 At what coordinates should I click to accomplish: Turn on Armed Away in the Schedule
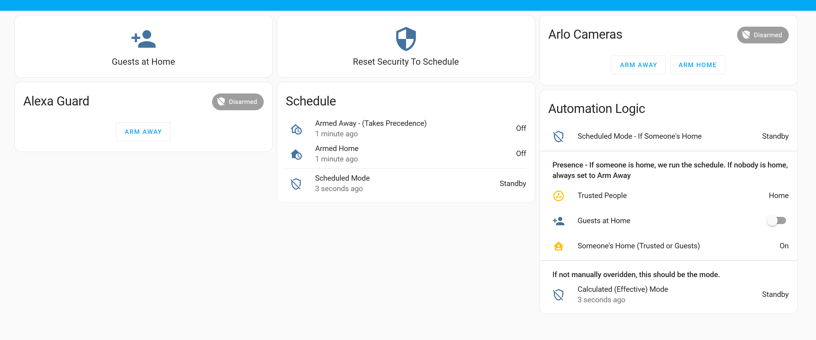521,128
